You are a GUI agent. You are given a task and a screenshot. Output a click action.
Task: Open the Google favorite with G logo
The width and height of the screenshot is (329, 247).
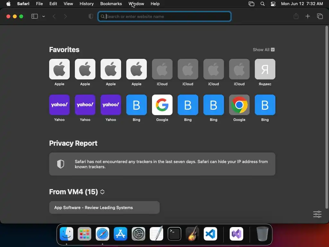tap(162, 108)
